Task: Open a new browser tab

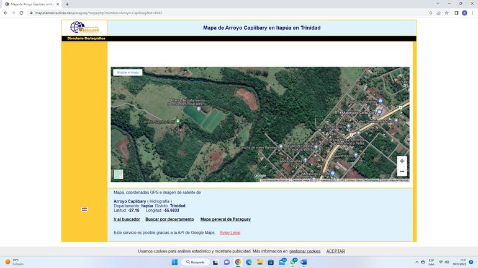Action: [x=67, y=4]
